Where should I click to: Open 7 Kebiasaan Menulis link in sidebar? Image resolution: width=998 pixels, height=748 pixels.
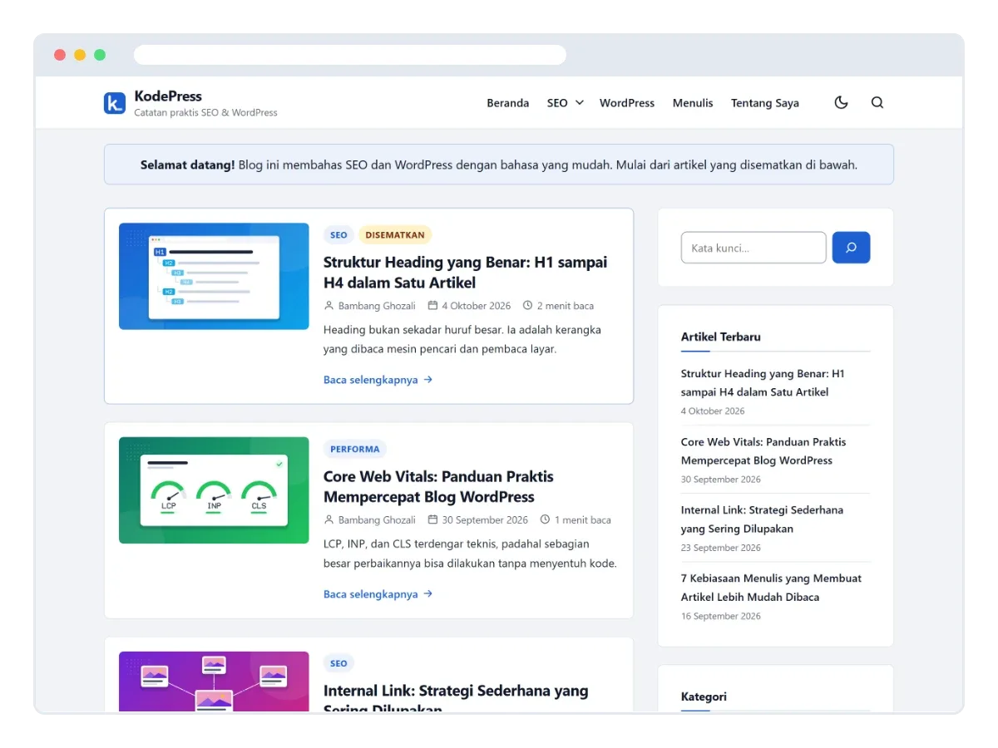tap(771, 588)
